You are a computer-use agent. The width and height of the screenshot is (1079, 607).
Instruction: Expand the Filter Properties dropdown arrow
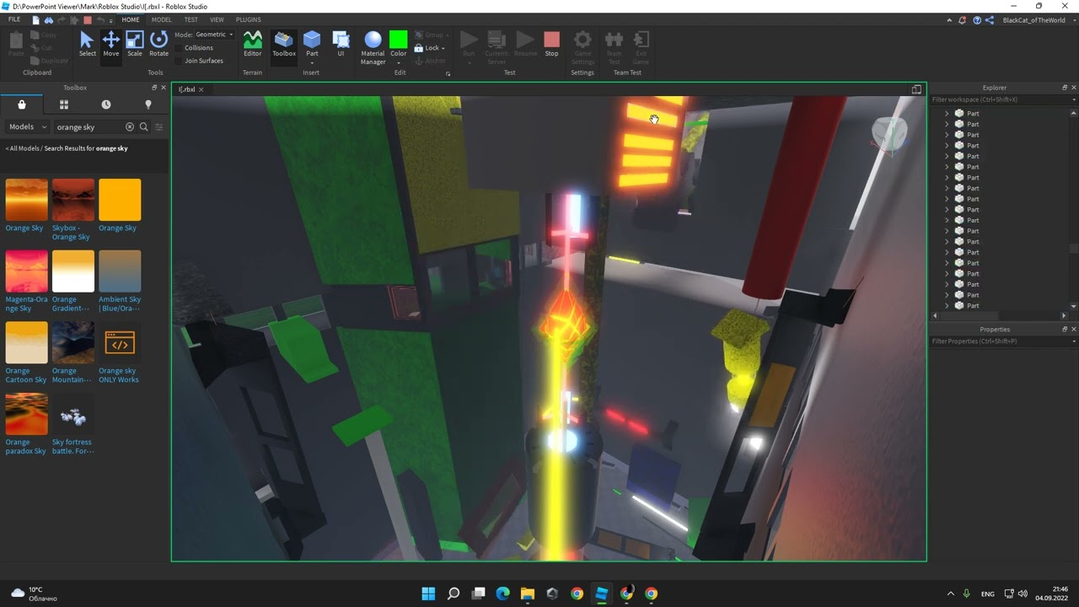coord(1073,341)
